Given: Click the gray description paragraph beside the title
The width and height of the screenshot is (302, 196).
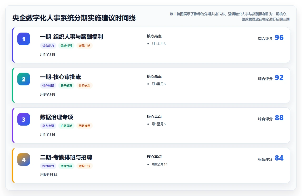Looking at the screenshot, I should [x=229, y=17].
